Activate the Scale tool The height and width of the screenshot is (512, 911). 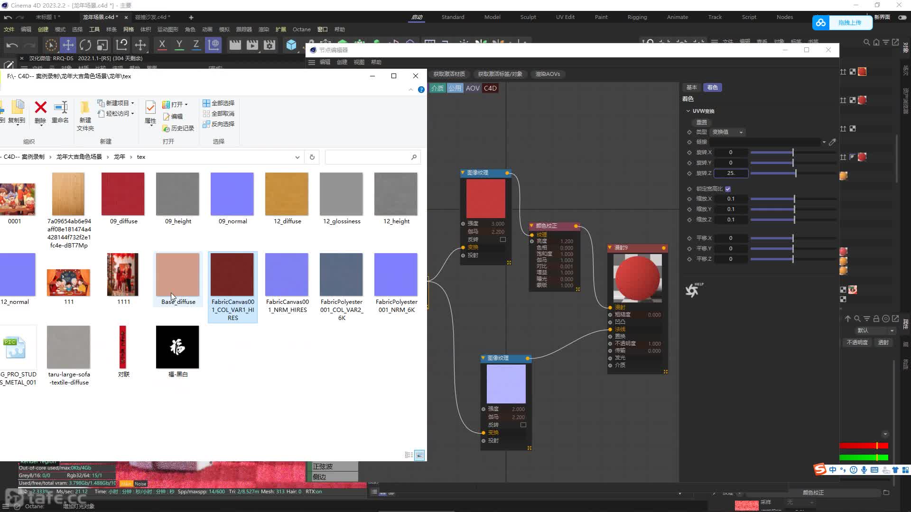coord(102,45)
